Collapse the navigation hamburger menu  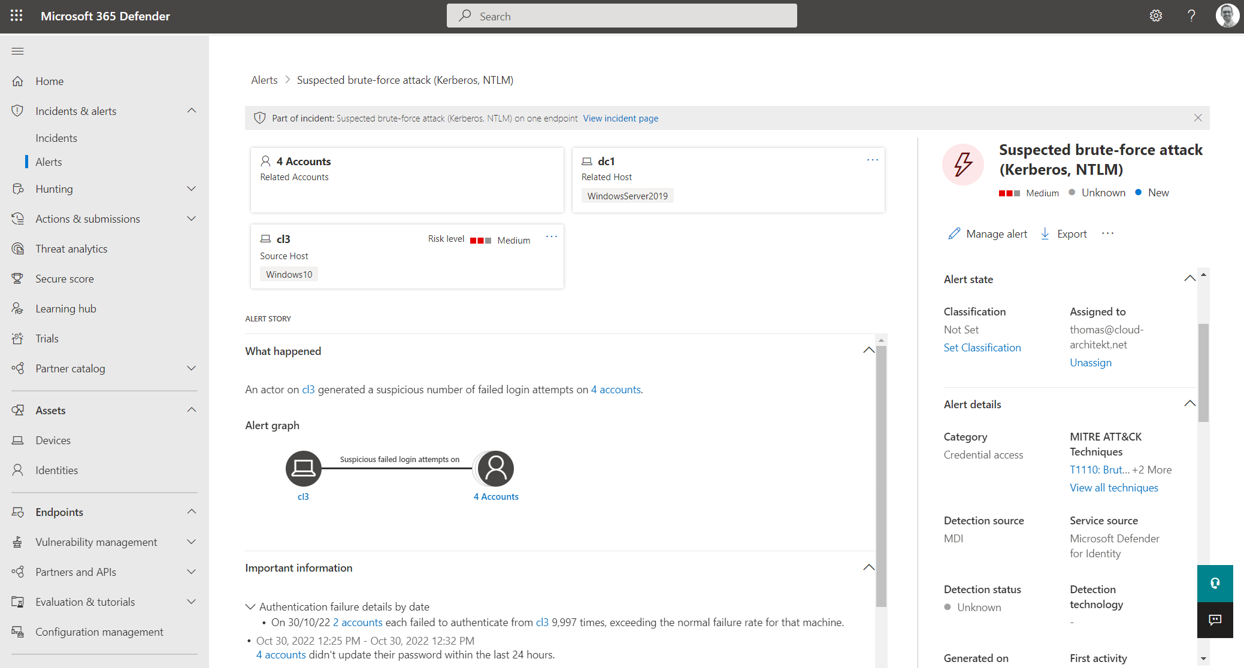click(x=18, y=51)
